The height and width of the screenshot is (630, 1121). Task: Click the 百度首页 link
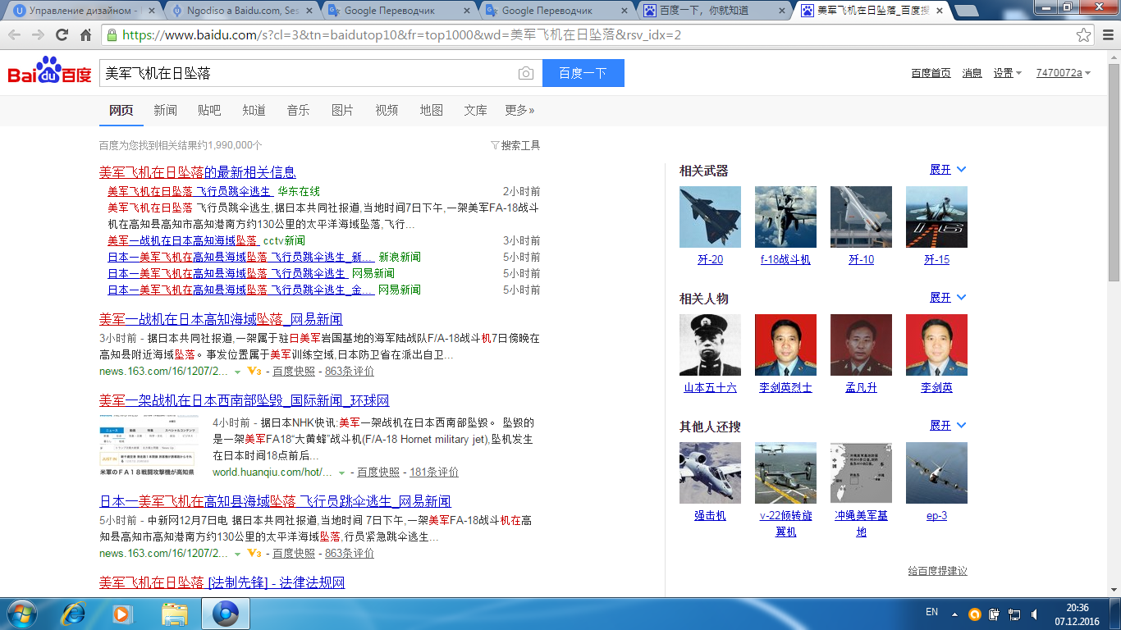point(931,73)
